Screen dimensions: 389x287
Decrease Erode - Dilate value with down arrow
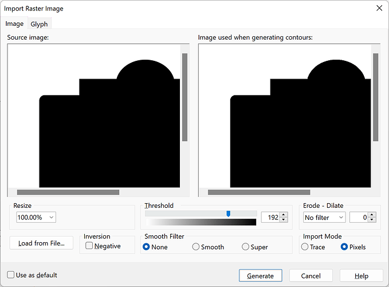[x=372, y=220]
